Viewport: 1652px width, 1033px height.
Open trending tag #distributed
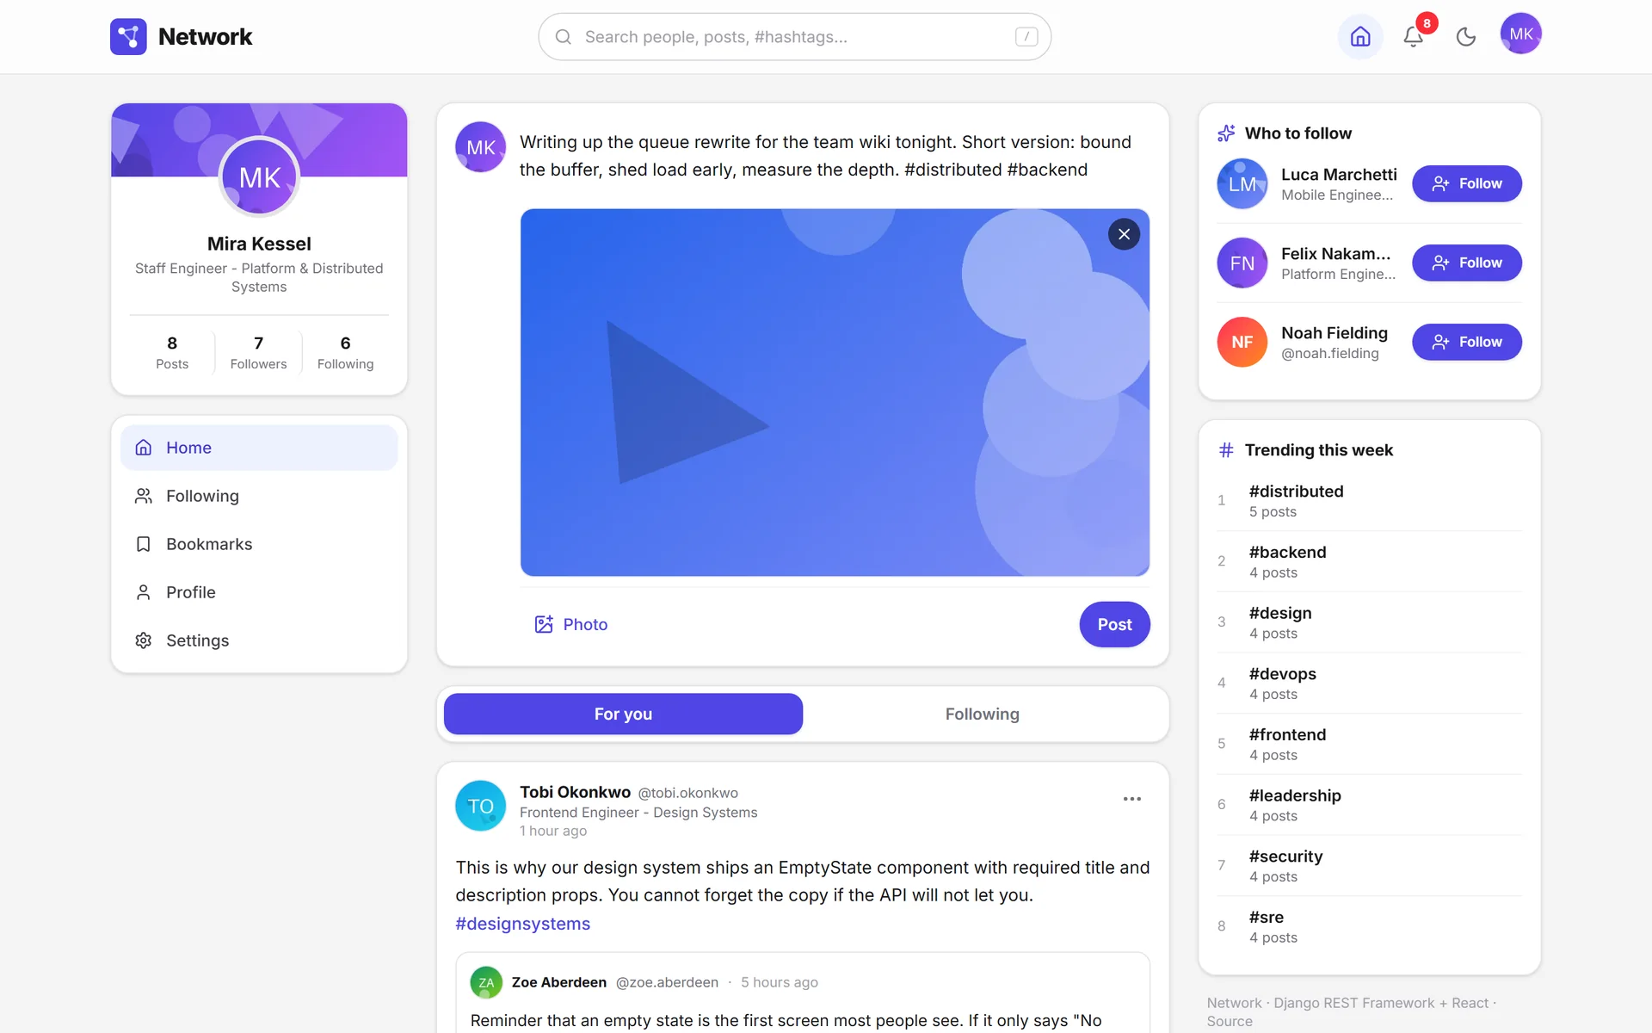1368,501
